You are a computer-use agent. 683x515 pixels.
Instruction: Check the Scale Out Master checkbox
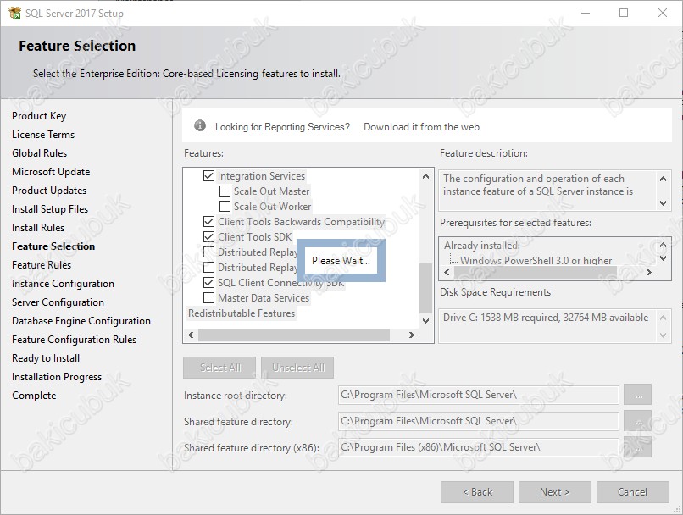(225, 191)
